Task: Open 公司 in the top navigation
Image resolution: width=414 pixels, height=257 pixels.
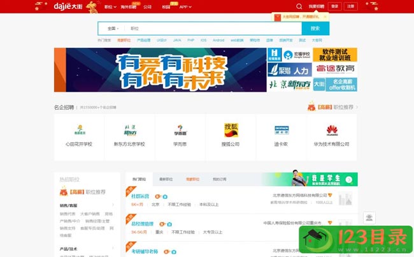Action: (147, 7)
